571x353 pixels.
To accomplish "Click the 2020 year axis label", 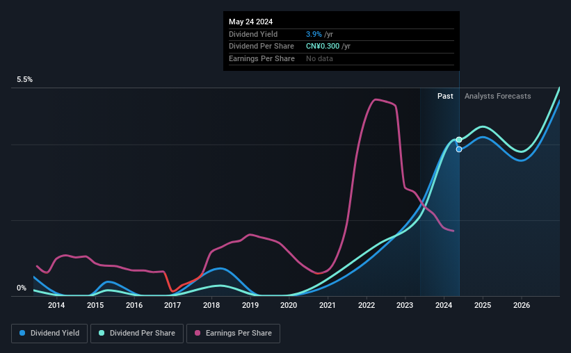I will [x=289, y=305].
